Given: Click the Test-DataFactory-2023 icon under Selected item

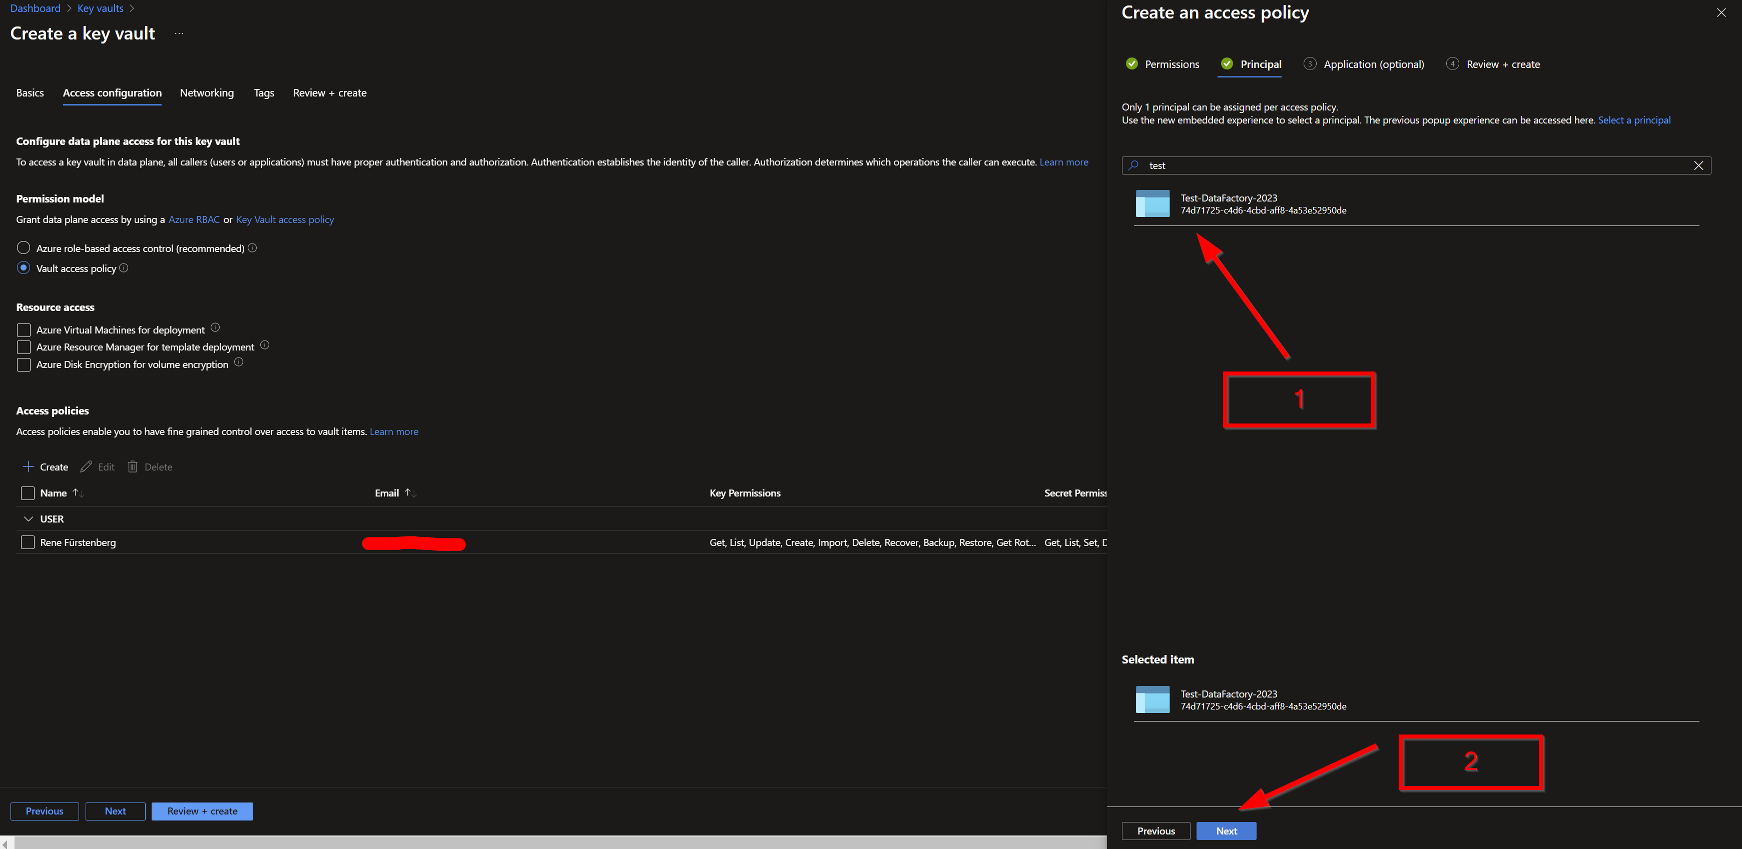Looking at the screenshot, I should [x=1152, y=699].
